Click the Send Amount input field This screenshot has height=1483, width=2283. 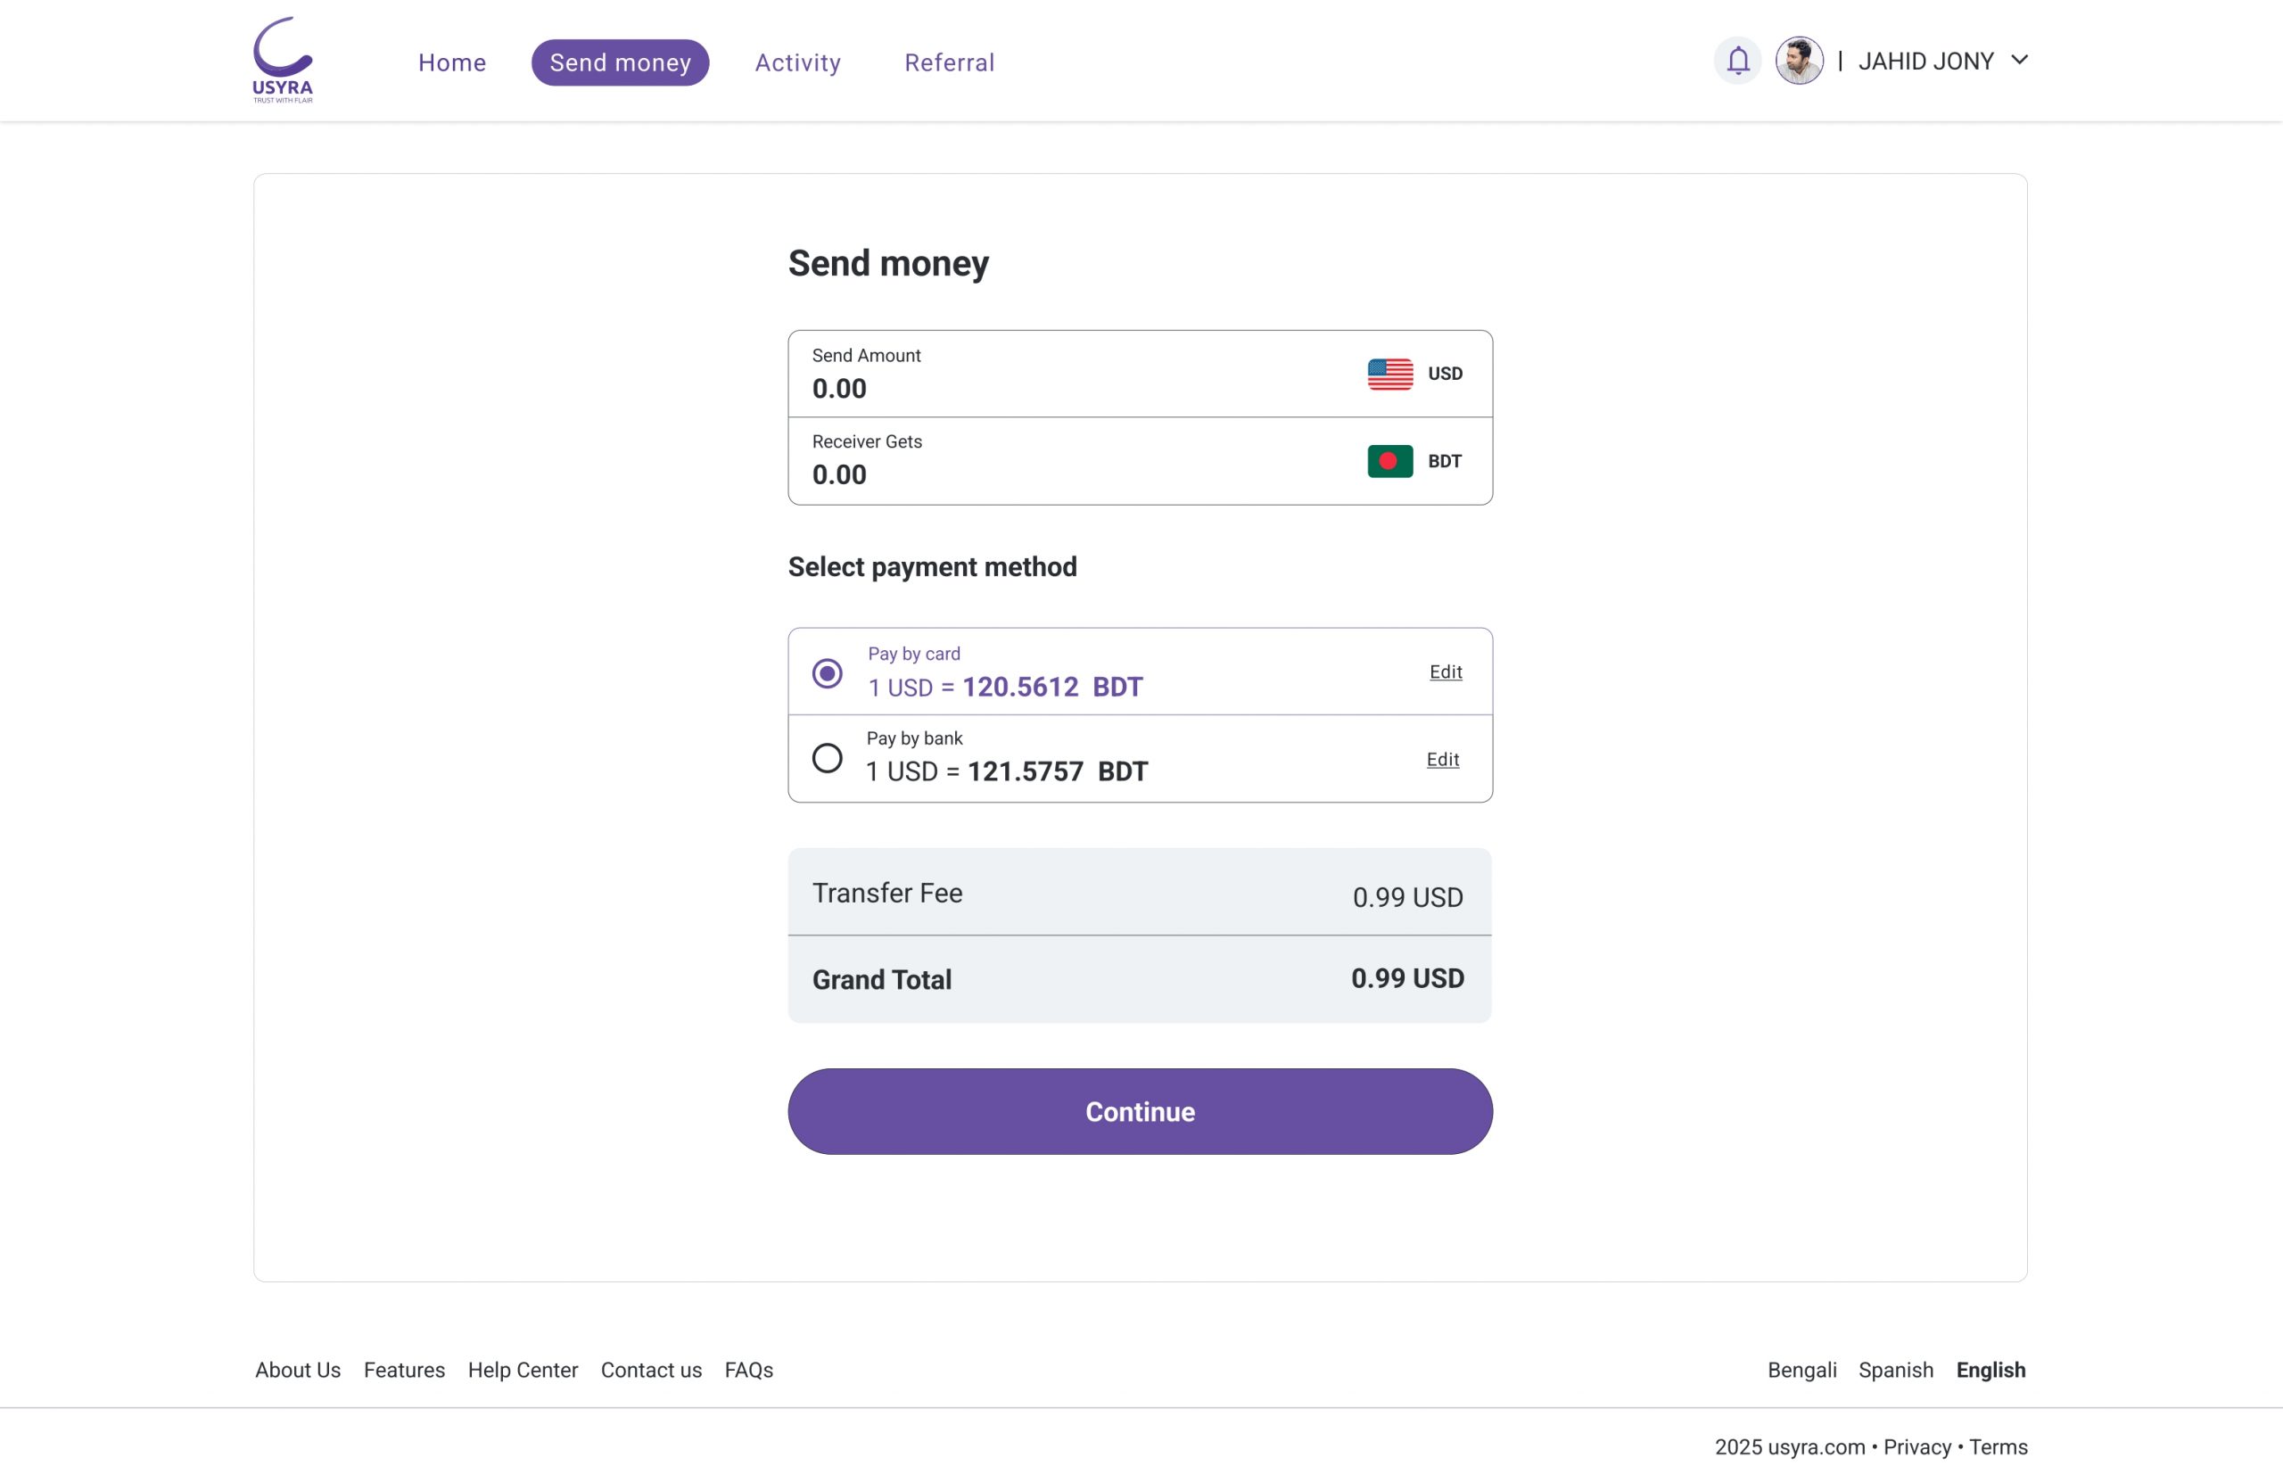pyautogui.click(x=1055, y=389)
